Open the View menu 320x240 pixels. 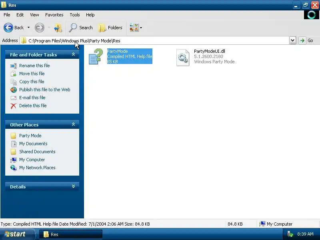34,15
